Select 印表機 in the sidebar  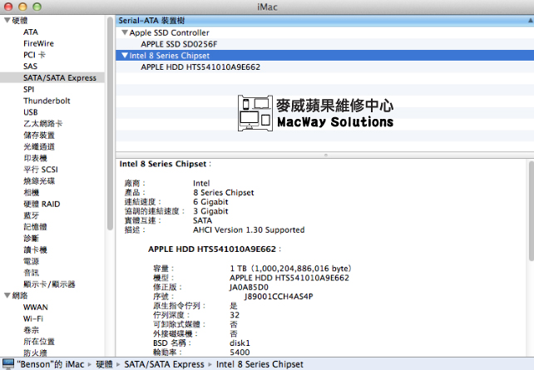click(x=35, y=158)
